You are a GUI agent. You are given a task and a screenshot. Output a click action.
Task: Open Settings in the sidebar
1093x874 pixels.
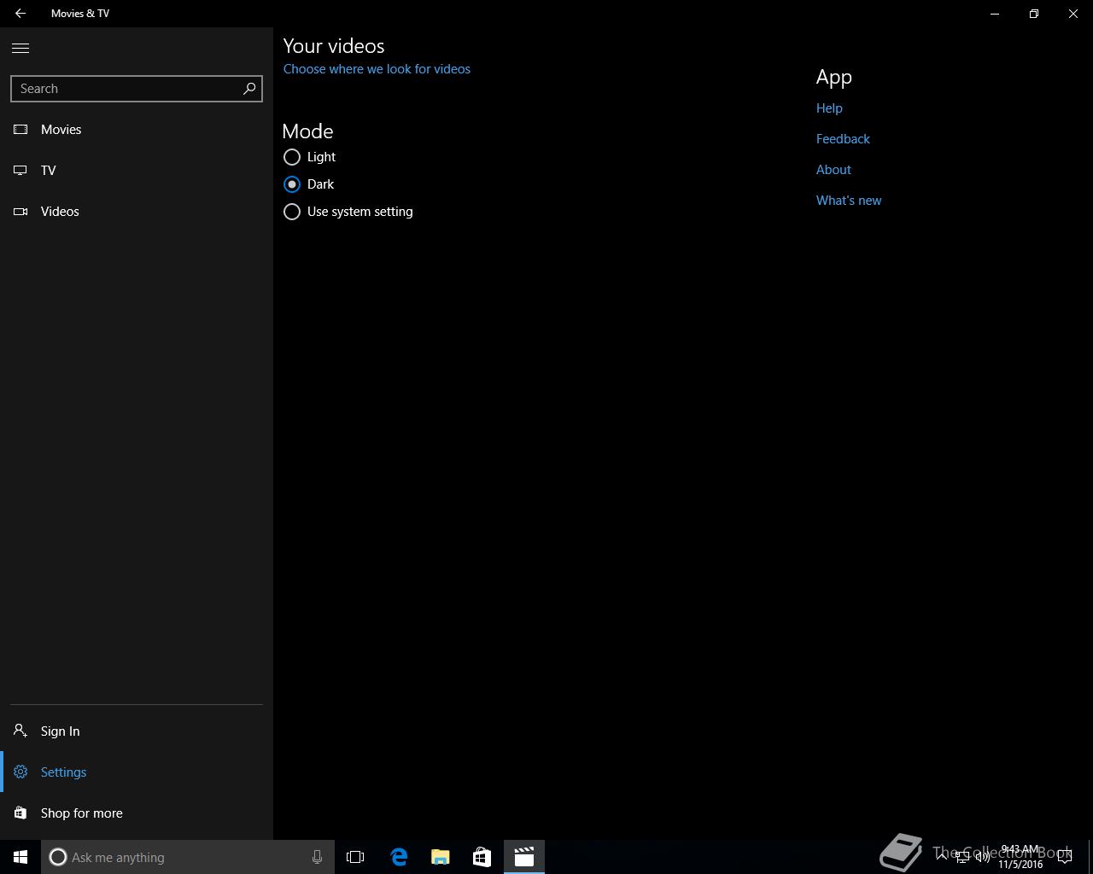[137, 772]
